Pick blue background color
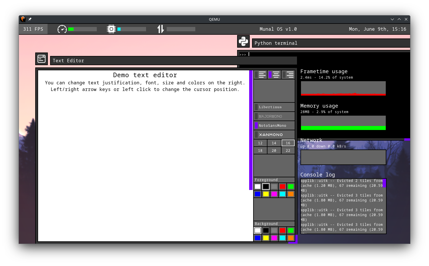This screenshot has width=429, height=266. pos(258,238)
